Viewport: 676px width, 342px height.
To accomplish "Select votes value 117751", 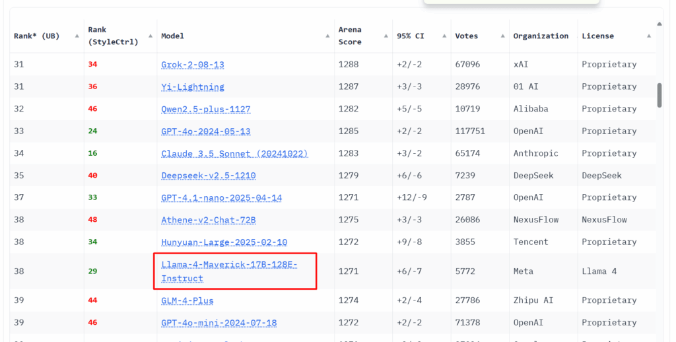I will pos(470,131).
